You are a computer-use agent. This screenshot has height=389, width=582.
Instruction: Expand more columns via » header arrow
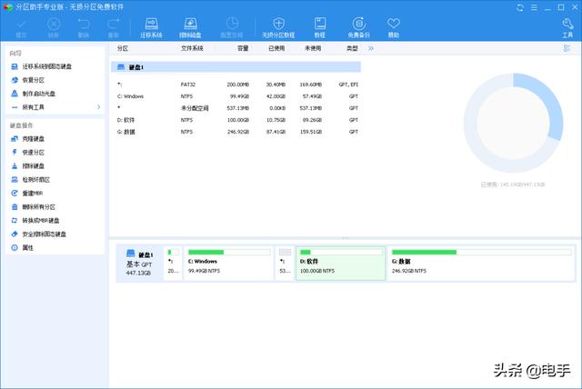point(370,46)
